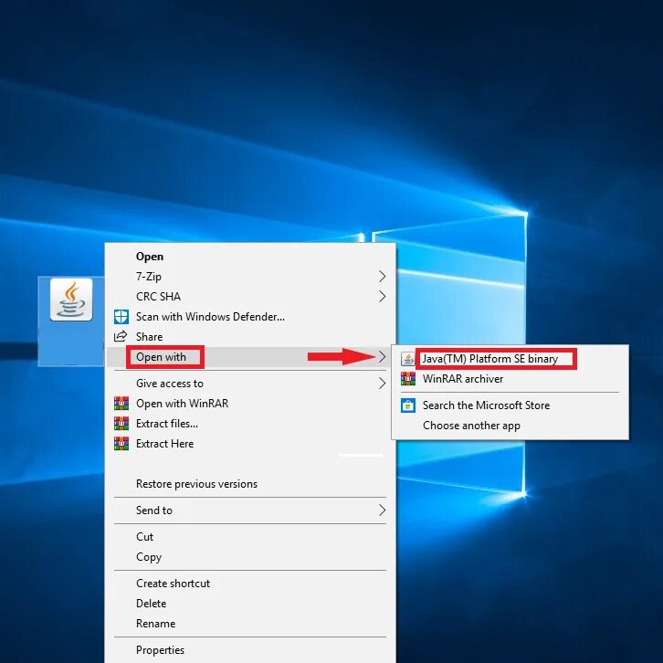
Task: Click the Share arrow icon
Action: coord(121,337)
